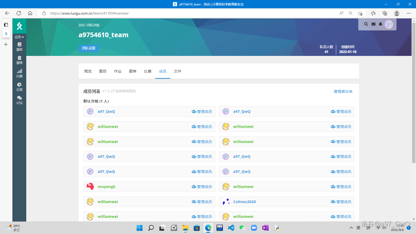Click the Colinxu2020 avatar
The image size is (416, 234).
226,202
